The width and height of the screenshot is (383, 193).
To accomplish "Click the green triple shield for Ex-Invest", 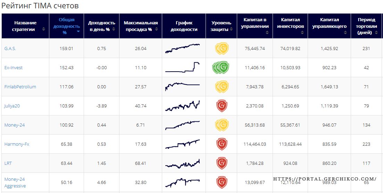I will (x=221, y=67).
